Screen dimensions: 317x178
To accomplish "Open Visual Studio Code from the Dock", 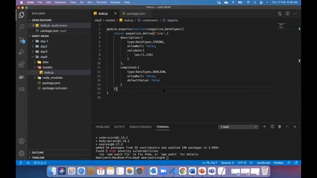I will tap(172, 171).
